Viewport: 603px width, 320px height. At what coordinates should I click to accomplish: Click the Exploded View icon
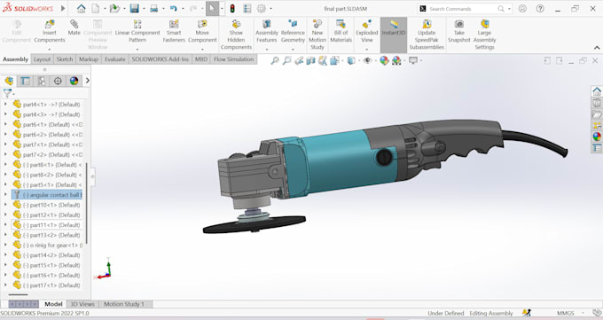pyautogui.click(x=366, y=24)
